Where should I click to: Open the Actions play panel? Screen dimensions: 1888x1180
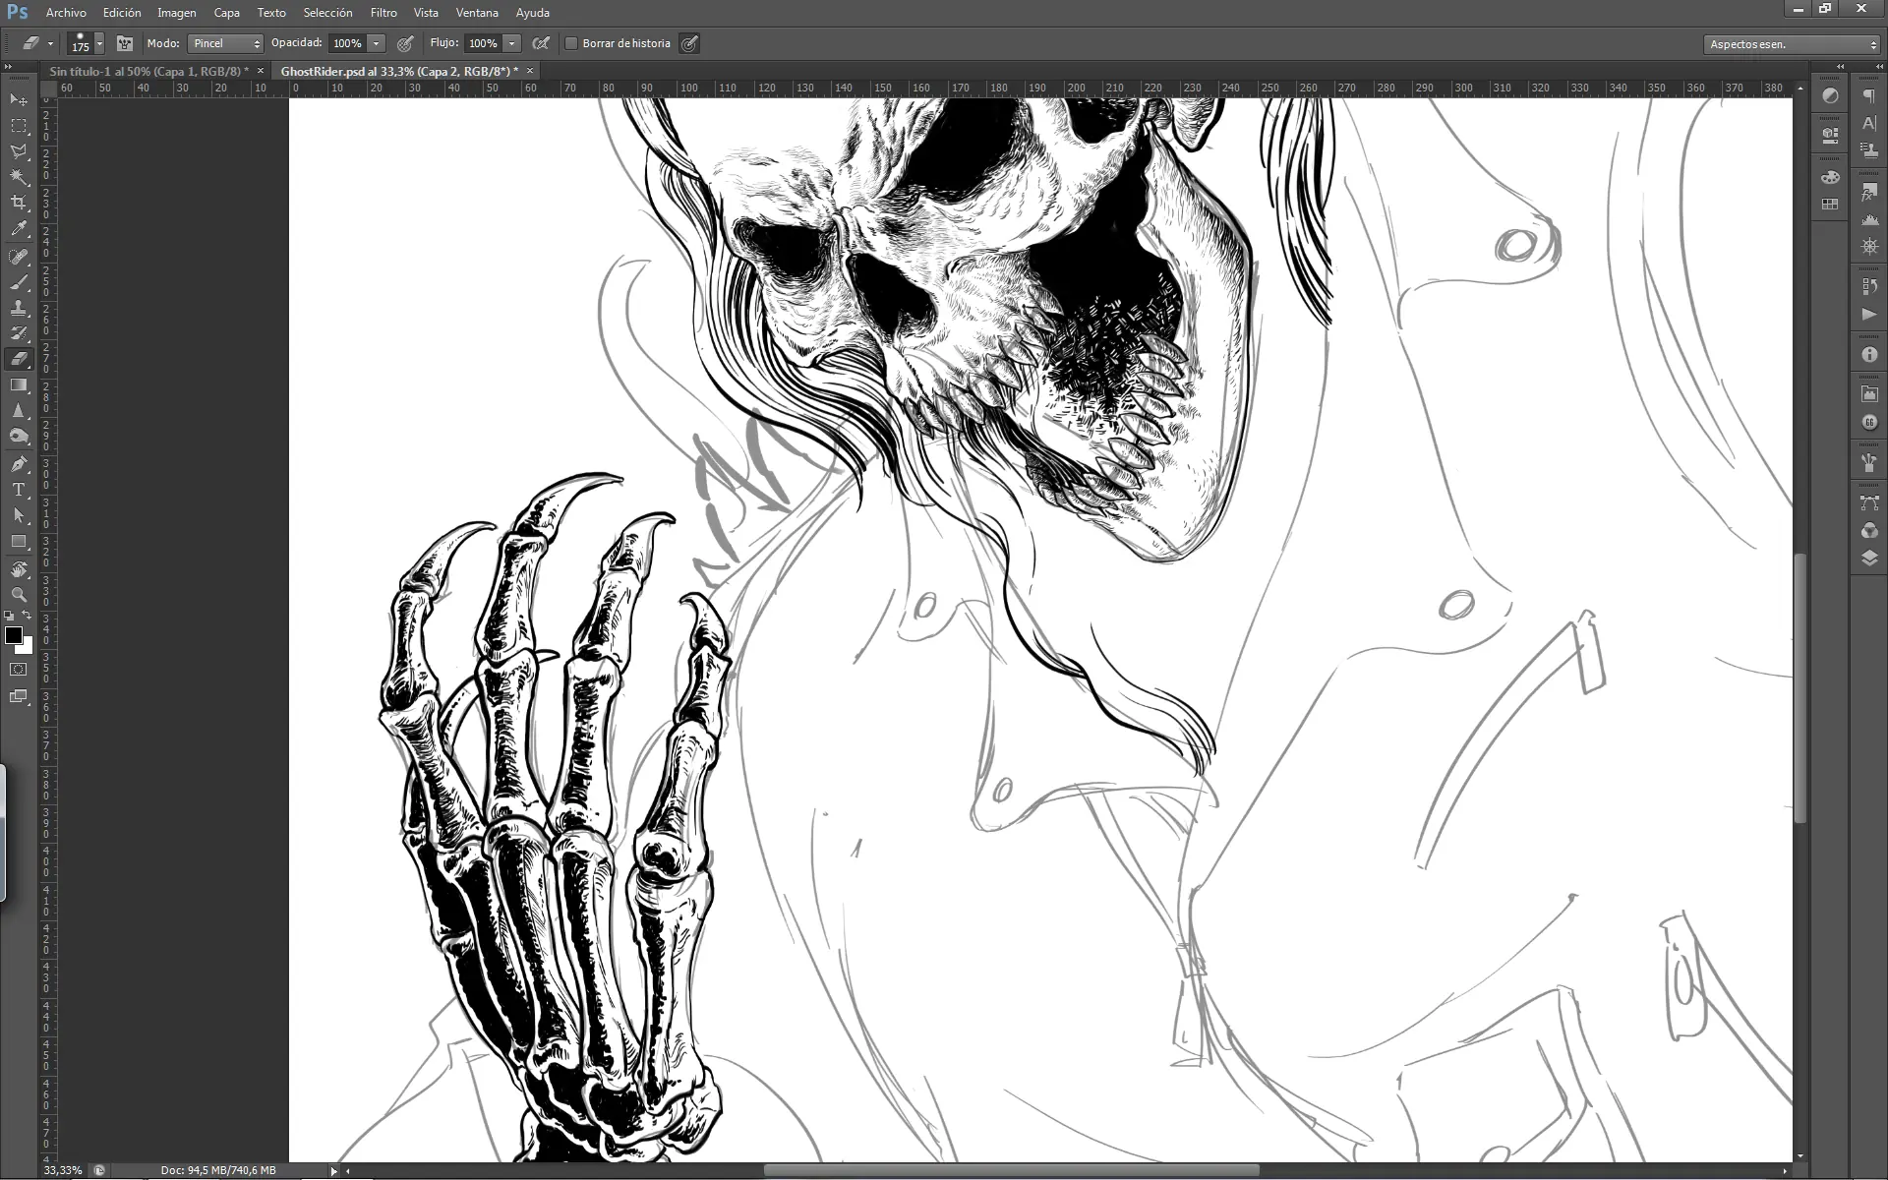[x=1869, y=314]
